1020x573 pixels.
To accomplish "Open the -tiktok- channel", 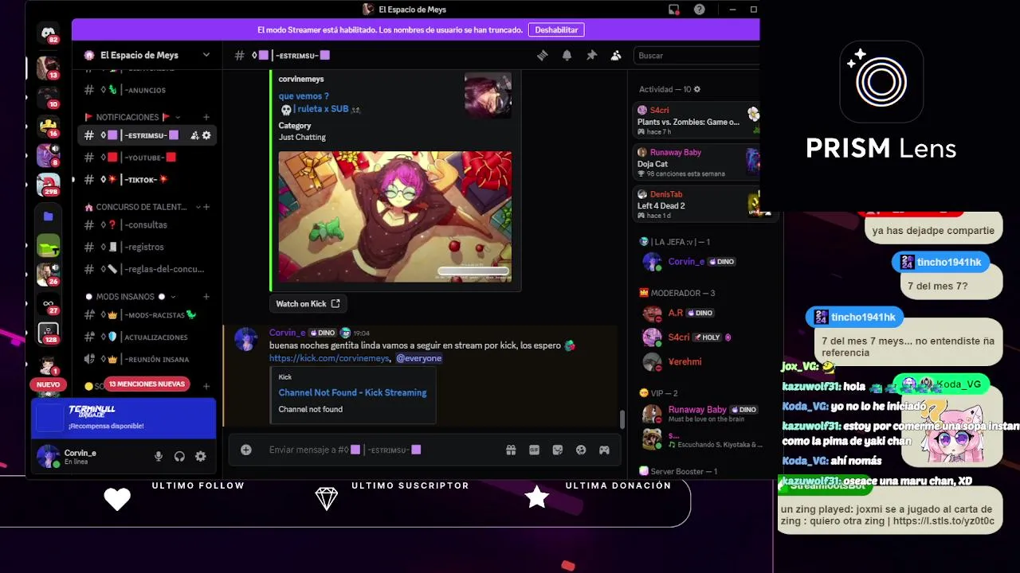I will click(147, 180).
